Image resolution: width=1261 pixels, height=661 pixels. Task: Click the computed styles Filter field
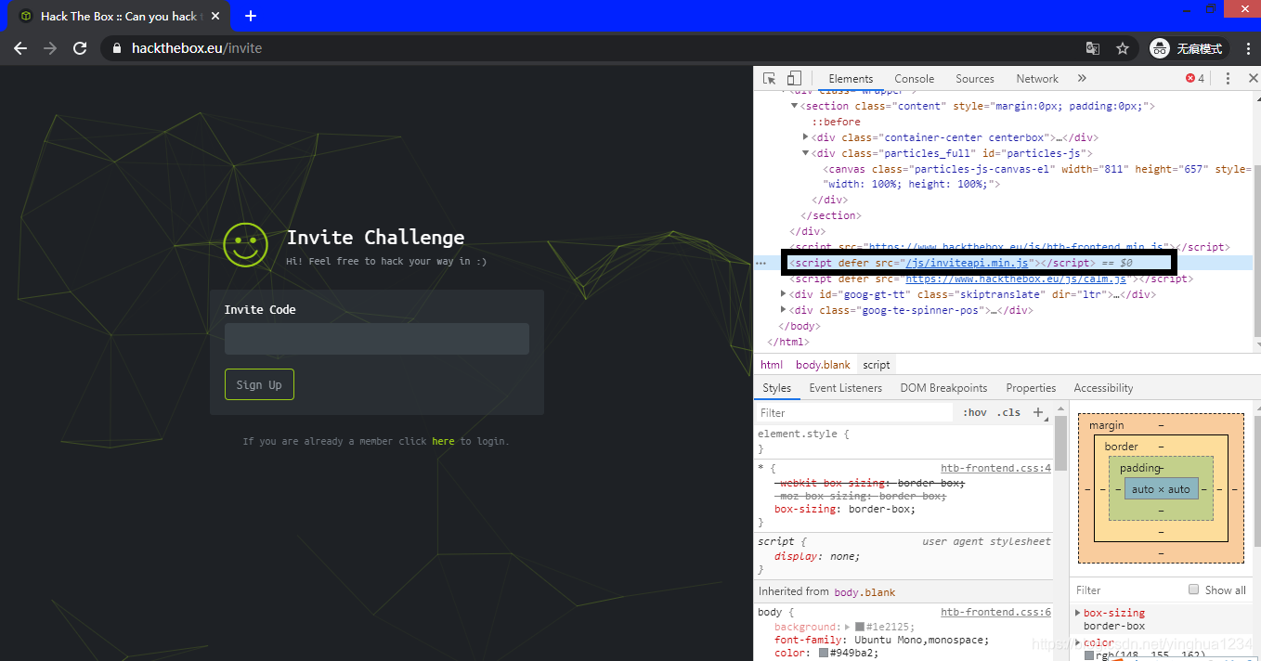pos(1128,590)
